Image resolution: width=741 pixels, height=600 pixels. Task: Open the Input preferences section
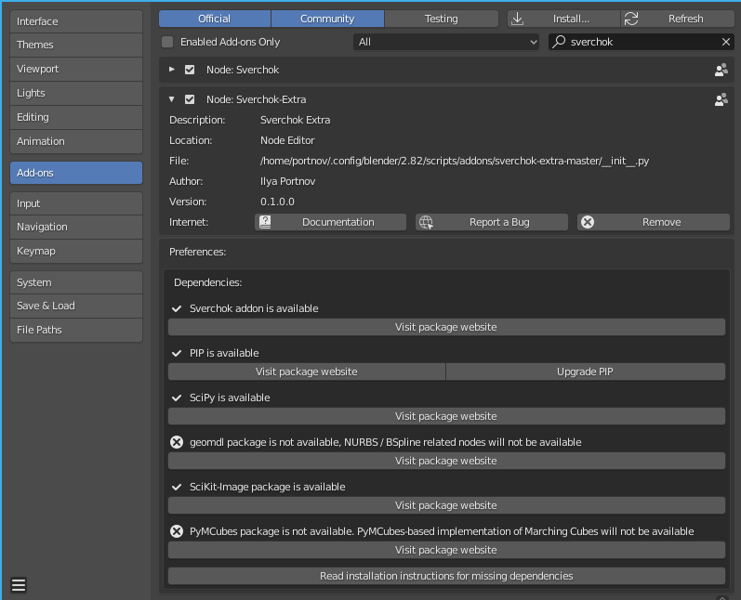click(x=76, y=203)
